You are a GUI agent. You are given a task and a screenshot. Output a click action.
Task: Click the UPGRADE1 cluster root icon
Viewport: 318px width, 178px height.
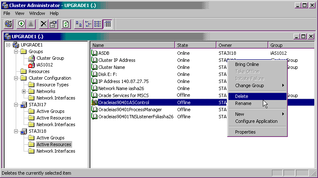(16, 45)
